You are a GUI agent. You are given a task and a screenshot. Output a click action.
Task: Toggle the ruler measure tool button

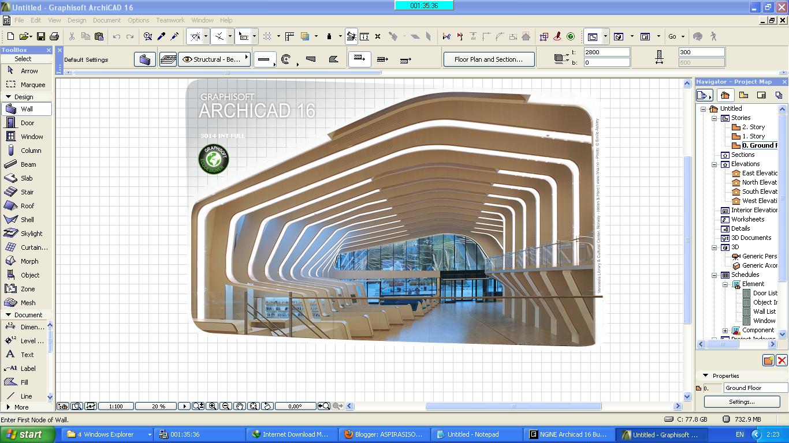point(364,36)
